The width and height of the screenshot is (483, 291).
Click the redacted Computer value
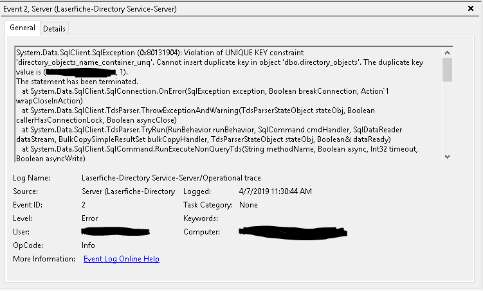[293, 233]
